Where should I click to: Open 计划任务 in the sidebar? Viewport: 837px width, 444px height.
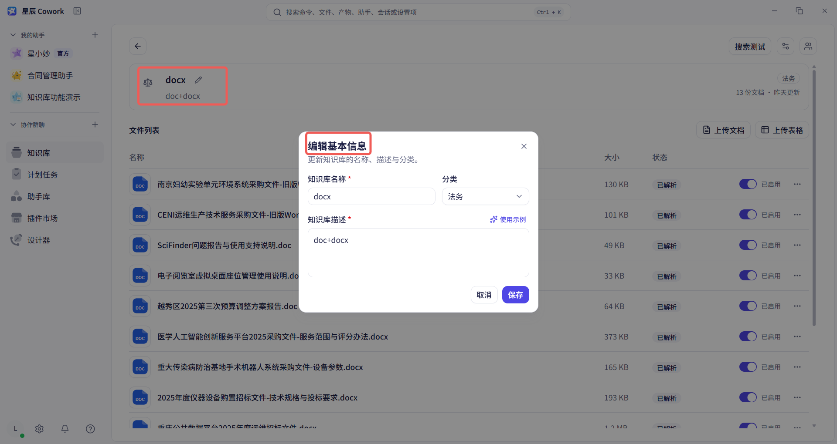(x=55, y=175)
